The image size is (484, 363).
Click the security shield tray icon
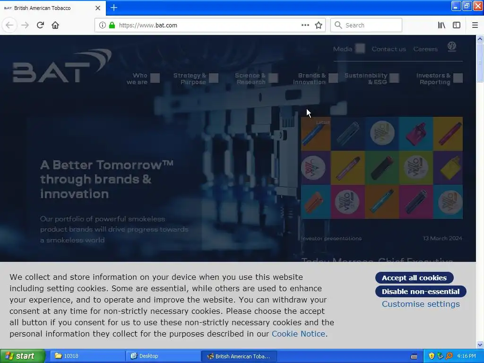[432, 356]
